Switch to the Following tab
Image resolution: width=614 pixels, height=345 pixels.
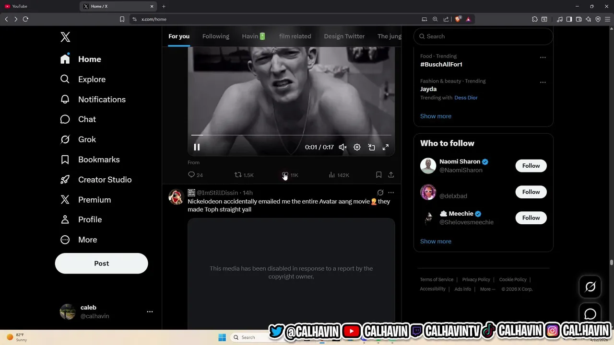point(216,36)
